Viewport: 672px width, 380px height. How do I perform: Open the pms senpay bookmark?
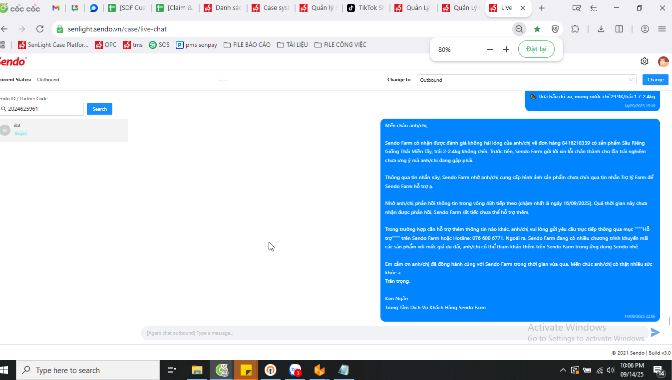[197, 45]
